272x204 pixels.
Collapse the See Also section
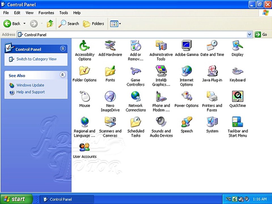click(62, 75)
